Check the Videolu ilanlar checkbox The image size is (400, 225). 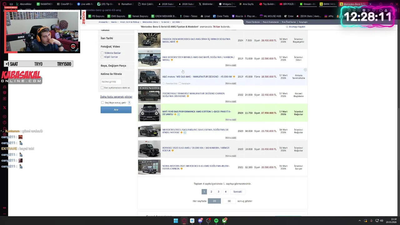[102, 53]
